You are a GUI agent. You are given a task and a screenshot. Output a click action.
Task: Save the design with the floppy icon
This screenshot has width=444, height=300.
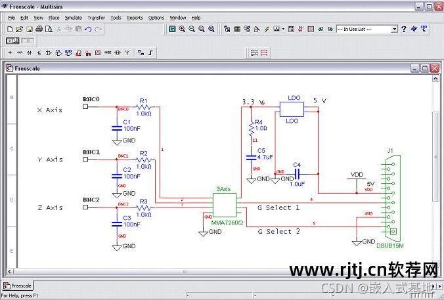(30, 29)
